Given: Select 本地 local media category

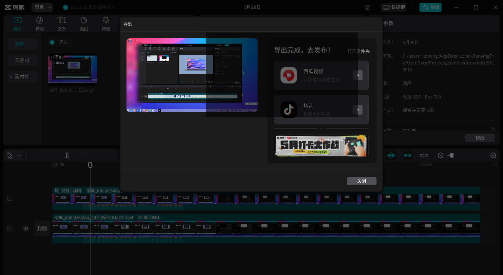Looking at the screenshot, I should click(23, 44).
